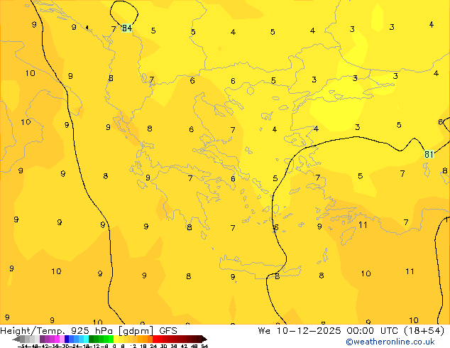Pick the magenta swatch in the temperature legend
The width and height of the screenshot is (450, 348).
[57, 339]
